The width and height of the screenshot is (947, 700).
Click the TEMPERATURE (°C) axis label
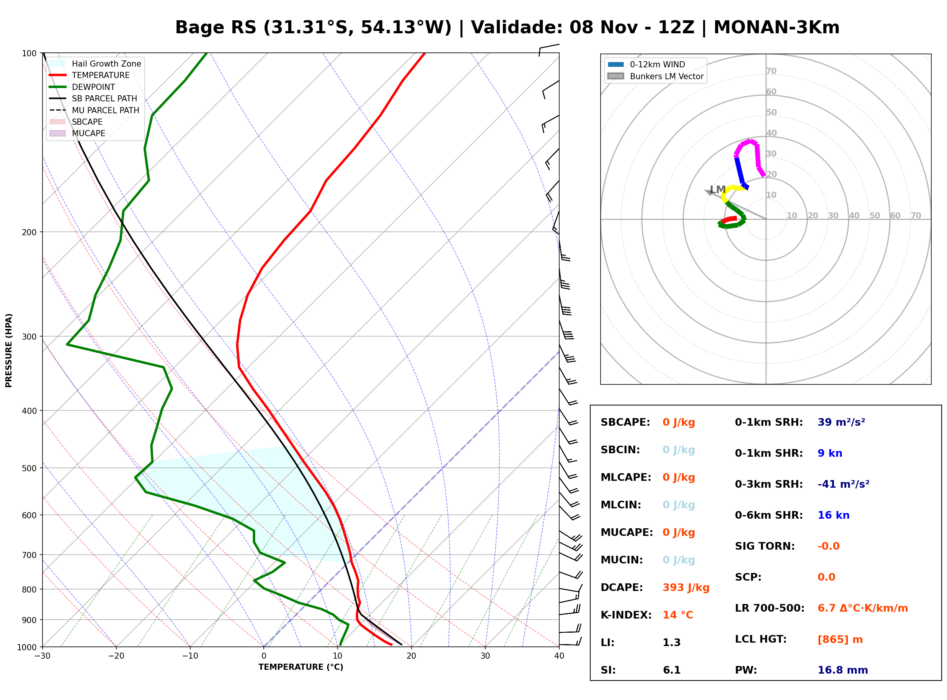(x=301, y=667)
